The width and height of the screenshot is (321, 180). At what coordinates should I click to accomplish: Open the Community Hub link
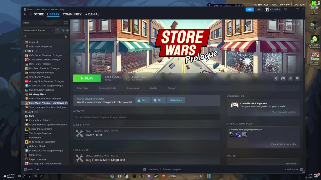click(x=107, y=88)
